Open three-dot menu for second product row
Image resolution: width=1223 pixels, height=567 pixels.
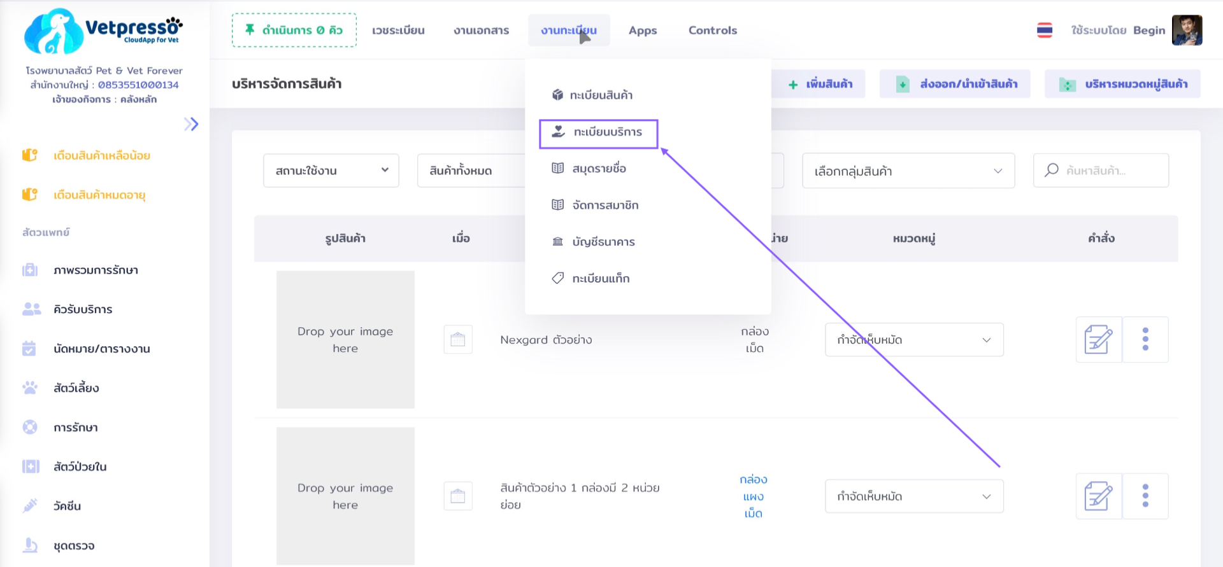pyautogui.click(x=1145, y=496)
